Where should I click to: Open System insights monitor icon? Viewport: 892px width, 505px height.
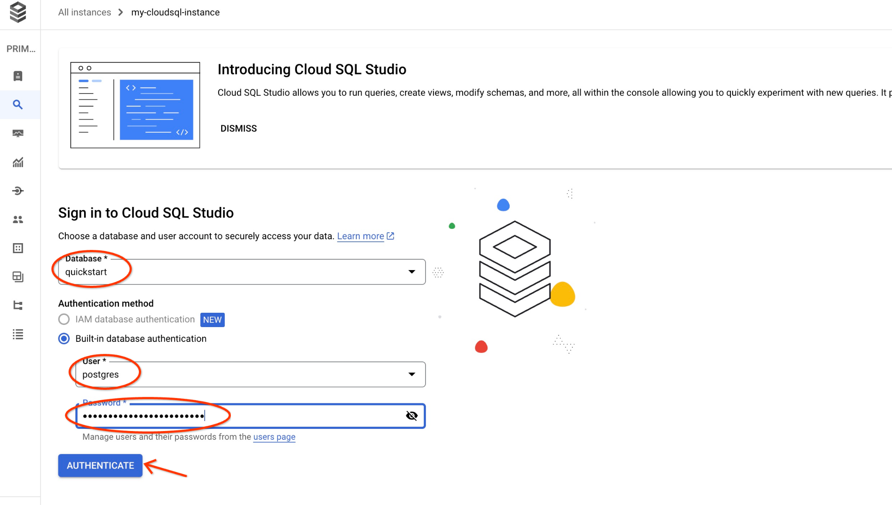pyautogui.click(x=18, y=134)
